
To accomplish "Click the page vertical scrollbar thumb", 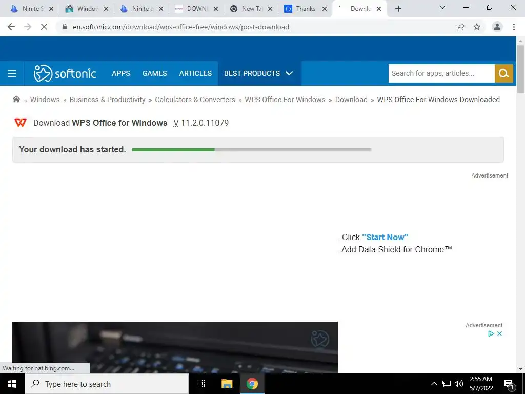I will pos(520,69).
